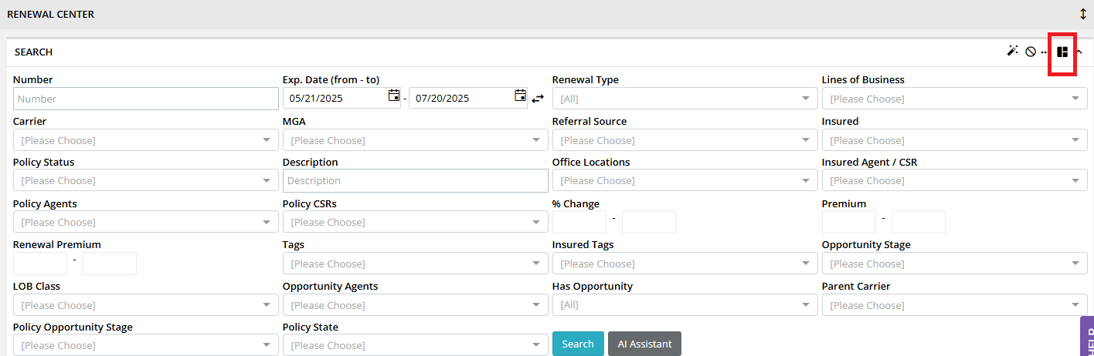Click the vertical resize arrow in Renewal Center header
The image size is (1094, 356).
tap(1083, 14)
